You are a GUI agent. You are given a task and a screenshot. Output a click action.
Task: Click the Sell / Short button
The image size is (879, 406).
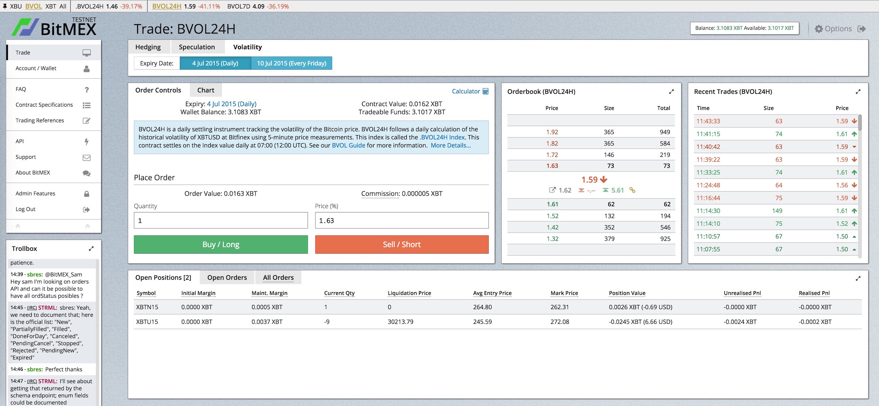coord(402,244)
